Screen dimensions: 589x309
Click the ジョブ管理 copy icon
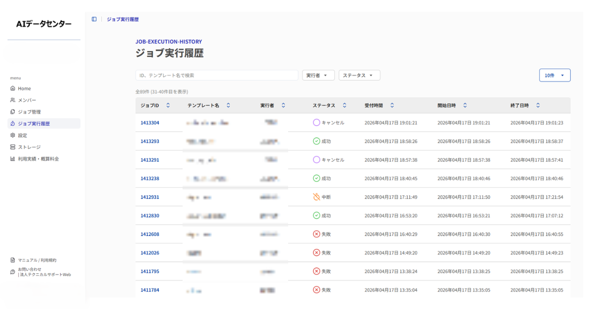13,112
